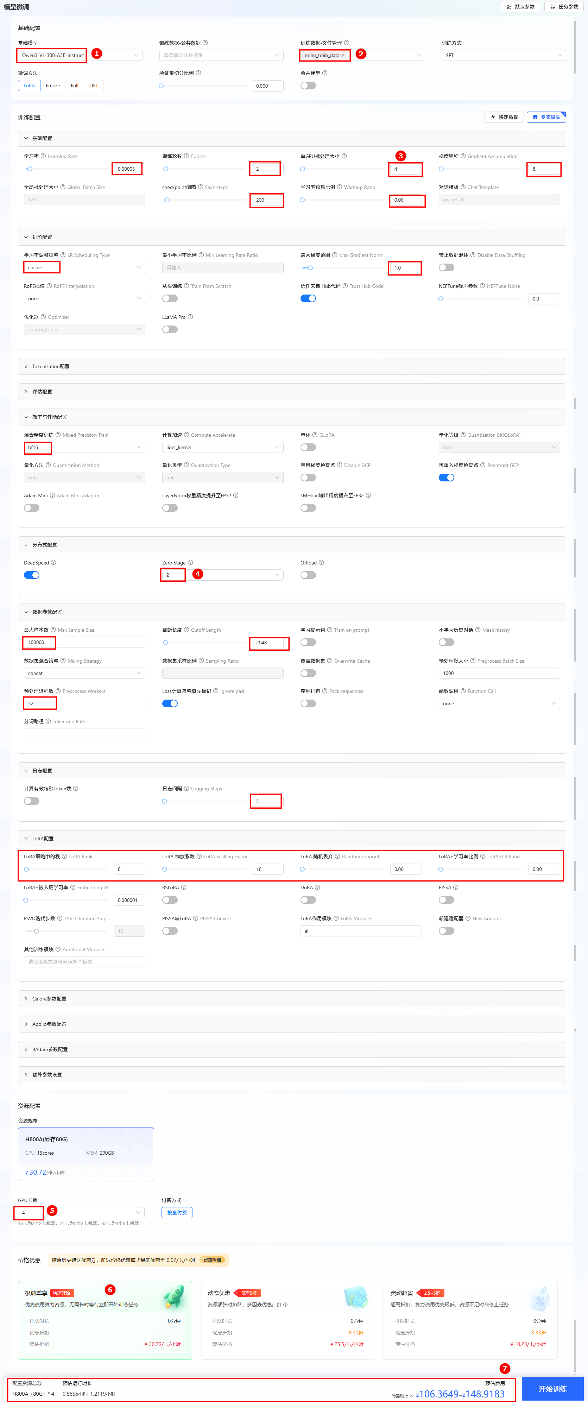Click the 默认参数 button at top
Viewport: 588px width, 1402px height.
tap(520, 7)
